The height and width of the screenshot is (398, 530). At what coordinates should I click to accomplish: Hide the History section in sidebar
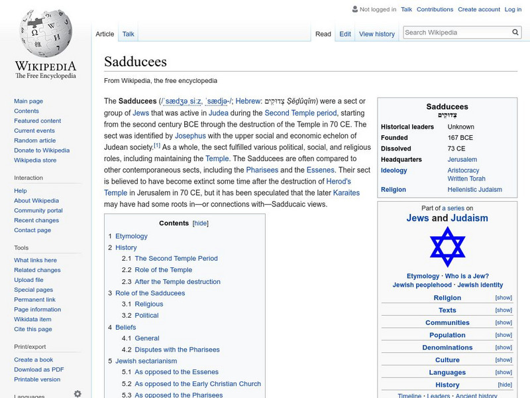(x=505, y=385)
